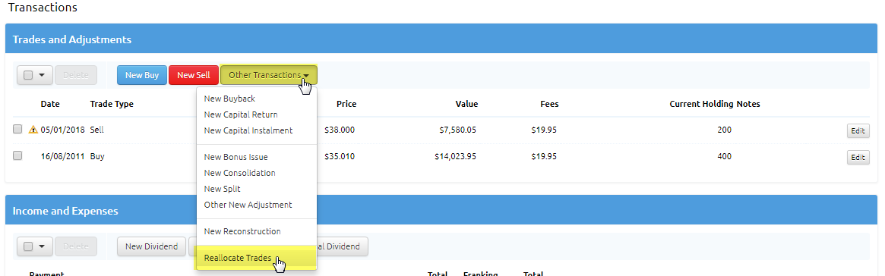Click the $14,023.95 value cell
The height and width of the screenshot is (276, 885).
(x=455, y=156)
